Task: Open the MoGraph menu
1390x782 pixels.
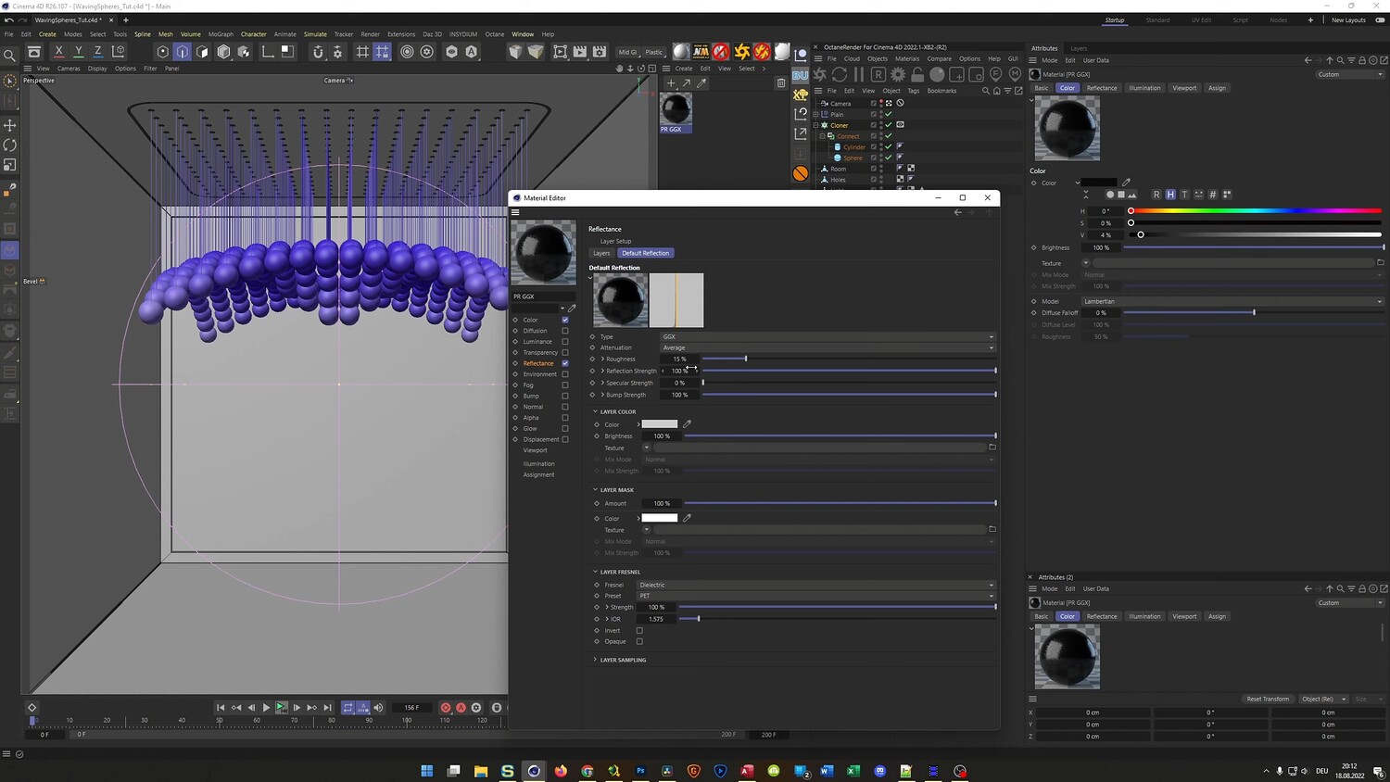Action: pos(221,34)
